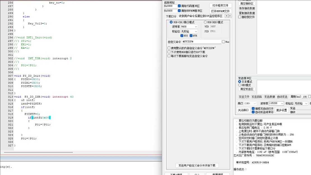Click the 自定义命令 text field
This screenshot has height=175, width=311.
(201, 42)
